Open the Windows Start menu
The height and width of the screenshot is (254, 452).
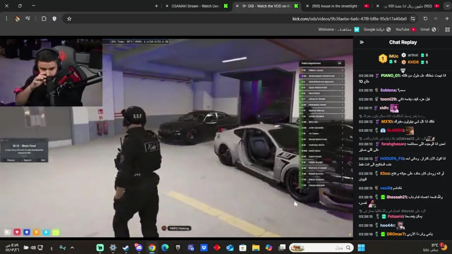[361, 248]
